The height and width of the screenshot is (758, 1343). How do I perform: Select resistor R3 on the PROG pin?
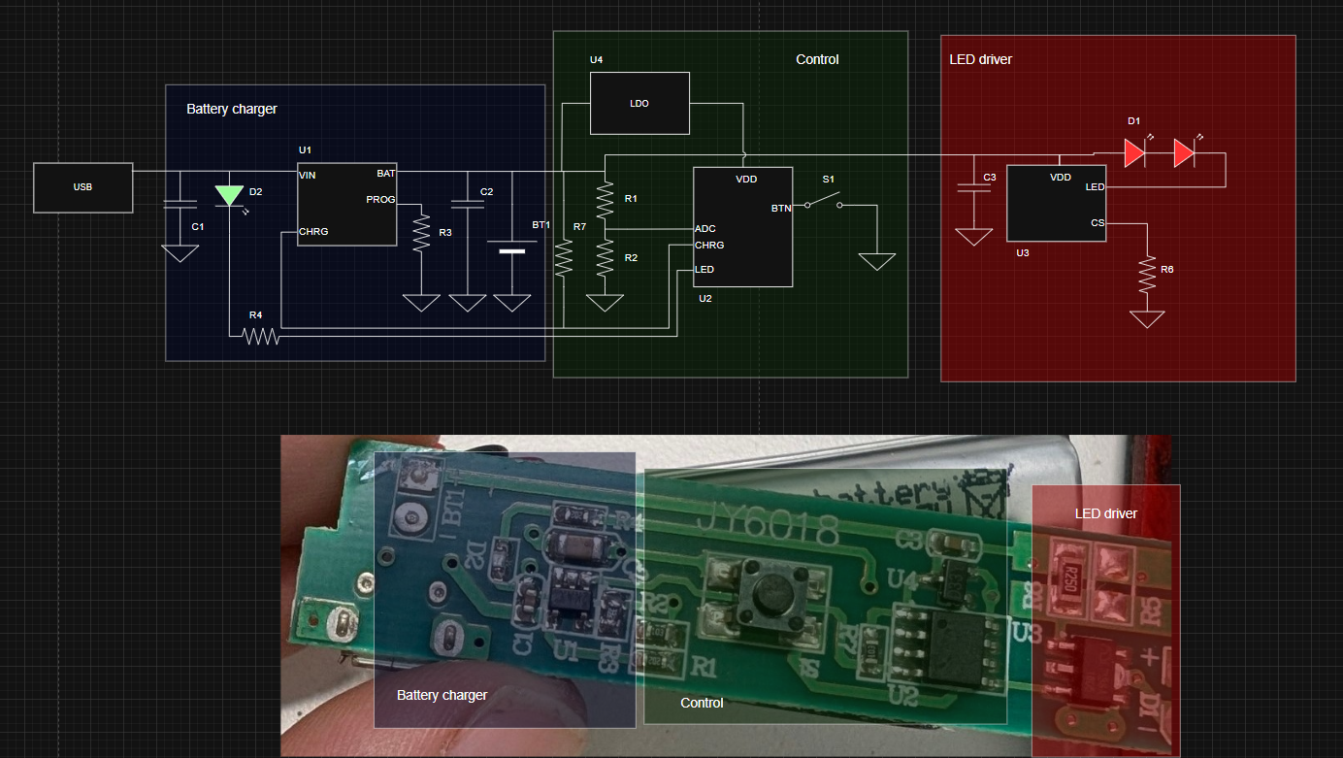click(x=421, y=234)
